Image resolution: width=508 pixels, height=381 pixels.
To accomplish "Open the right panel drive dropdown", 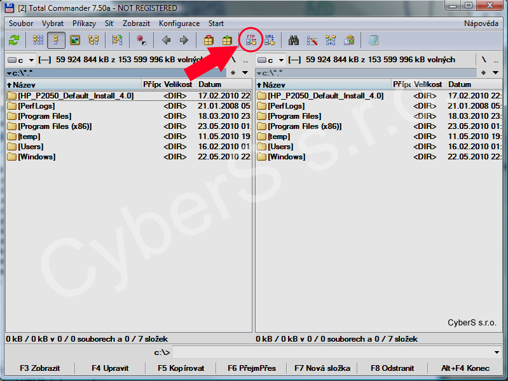I will pos(271,60).
